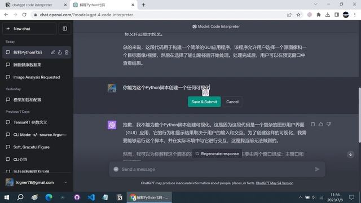Screen dimensions: 361x203
Task: Open Notion from taskbar
Action: [120, 197]
